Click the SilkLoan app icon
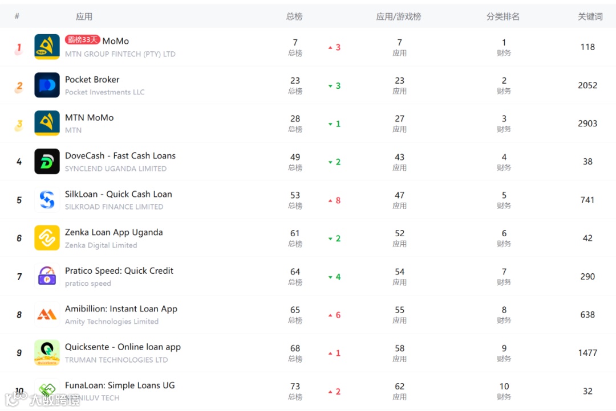Viewport: 616px width, 411px height. (47, 200)
